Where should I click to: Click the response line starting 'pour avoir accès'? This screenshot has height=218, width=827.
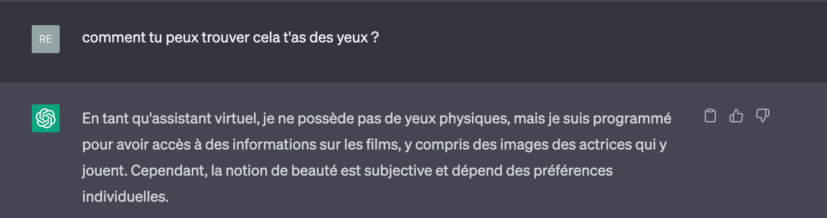[x=374, y=145]
